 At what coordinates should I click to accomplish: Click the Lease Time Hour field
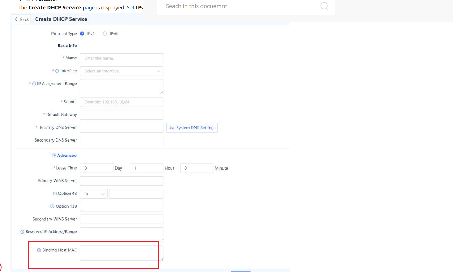coord(146,168)
